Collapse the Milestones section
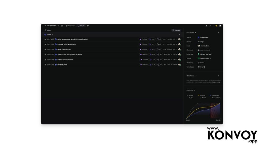This screenshot has width=264, height=148. click(191, 76)
